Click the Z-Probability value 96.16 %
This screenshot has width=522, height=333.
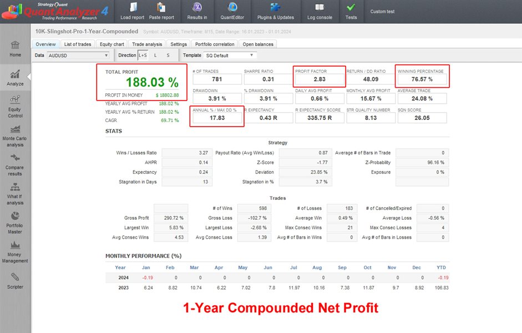pos(422,163)
